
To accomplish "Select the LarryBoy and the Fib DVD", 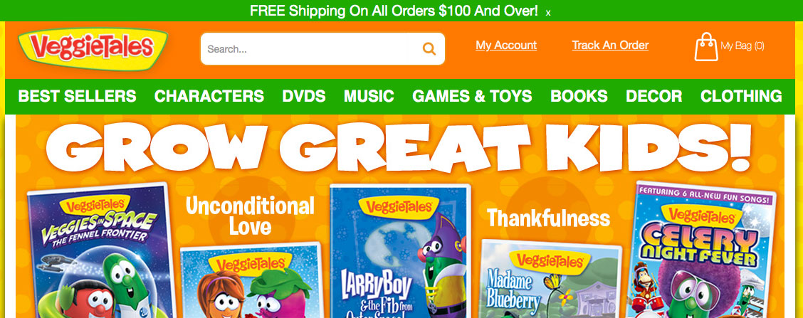I will (x=400, y=251).
